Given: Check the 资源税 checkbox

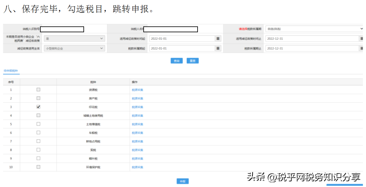Looking at the screenshot, I should 38,89.
